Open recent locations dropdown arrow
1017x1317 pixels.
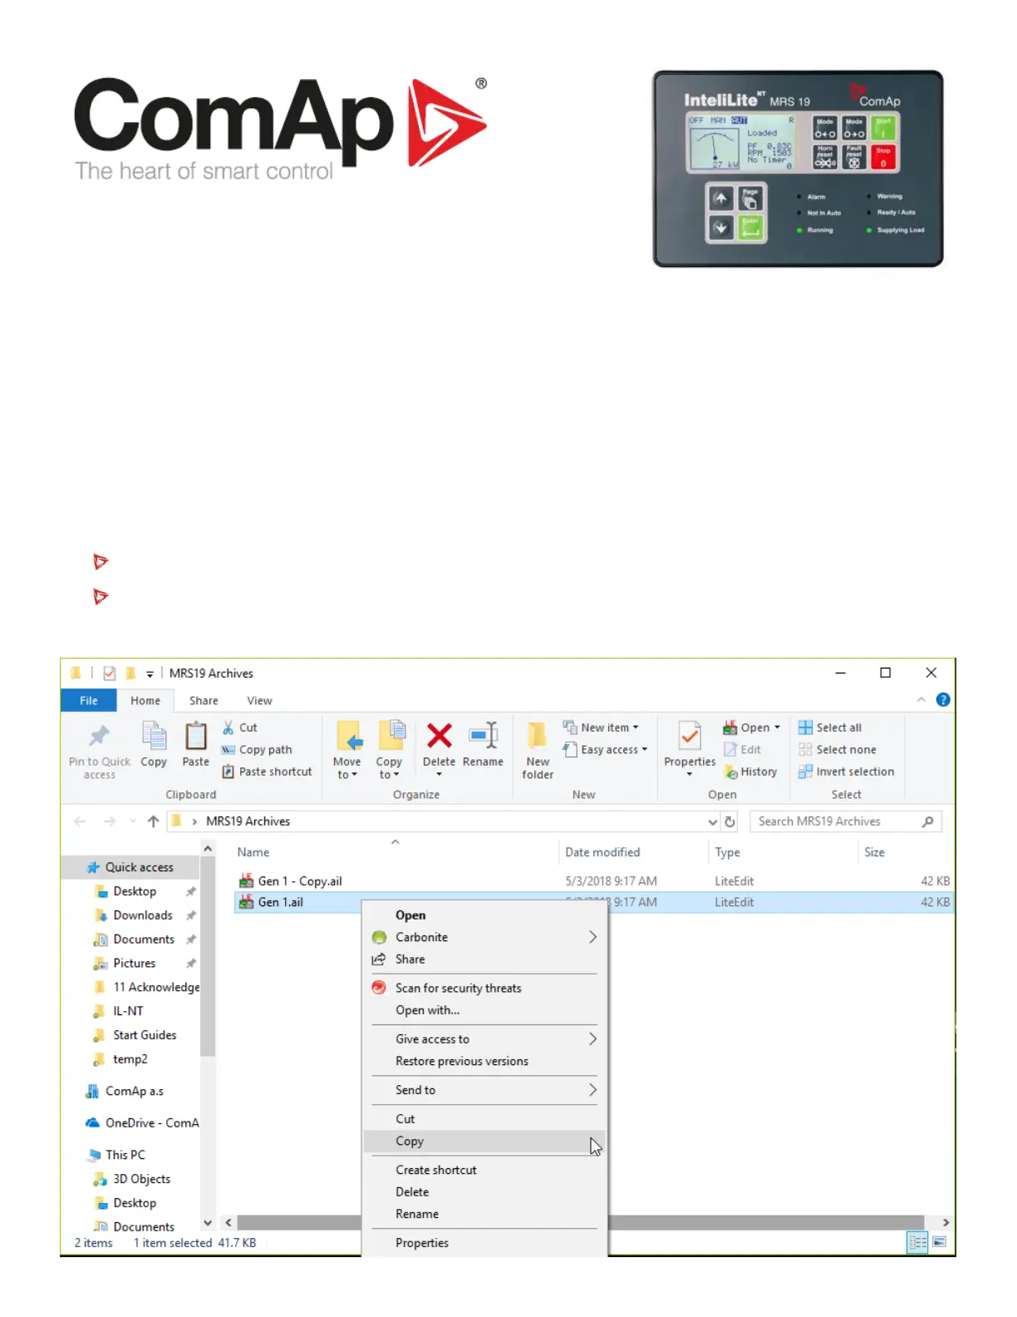tap(133, 821)
